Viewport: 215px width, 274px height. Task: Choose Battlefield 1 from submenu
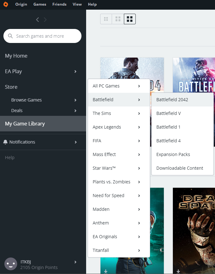click(x=183, y=127)
